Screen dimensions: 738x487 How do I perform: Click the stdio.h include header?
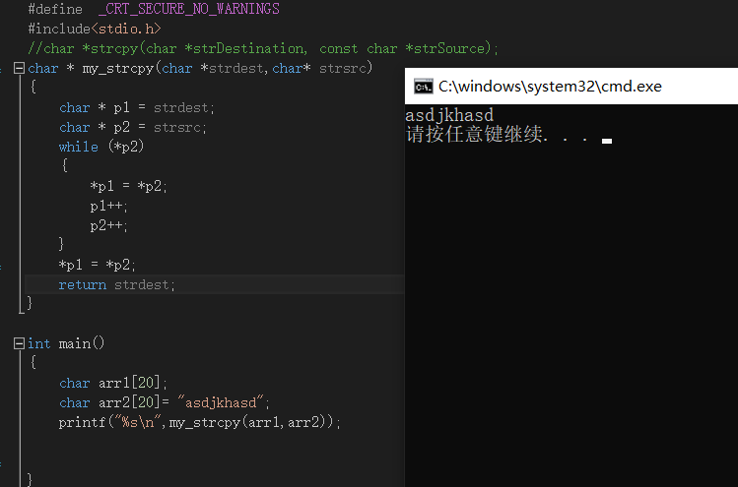(x=126, y=30)
